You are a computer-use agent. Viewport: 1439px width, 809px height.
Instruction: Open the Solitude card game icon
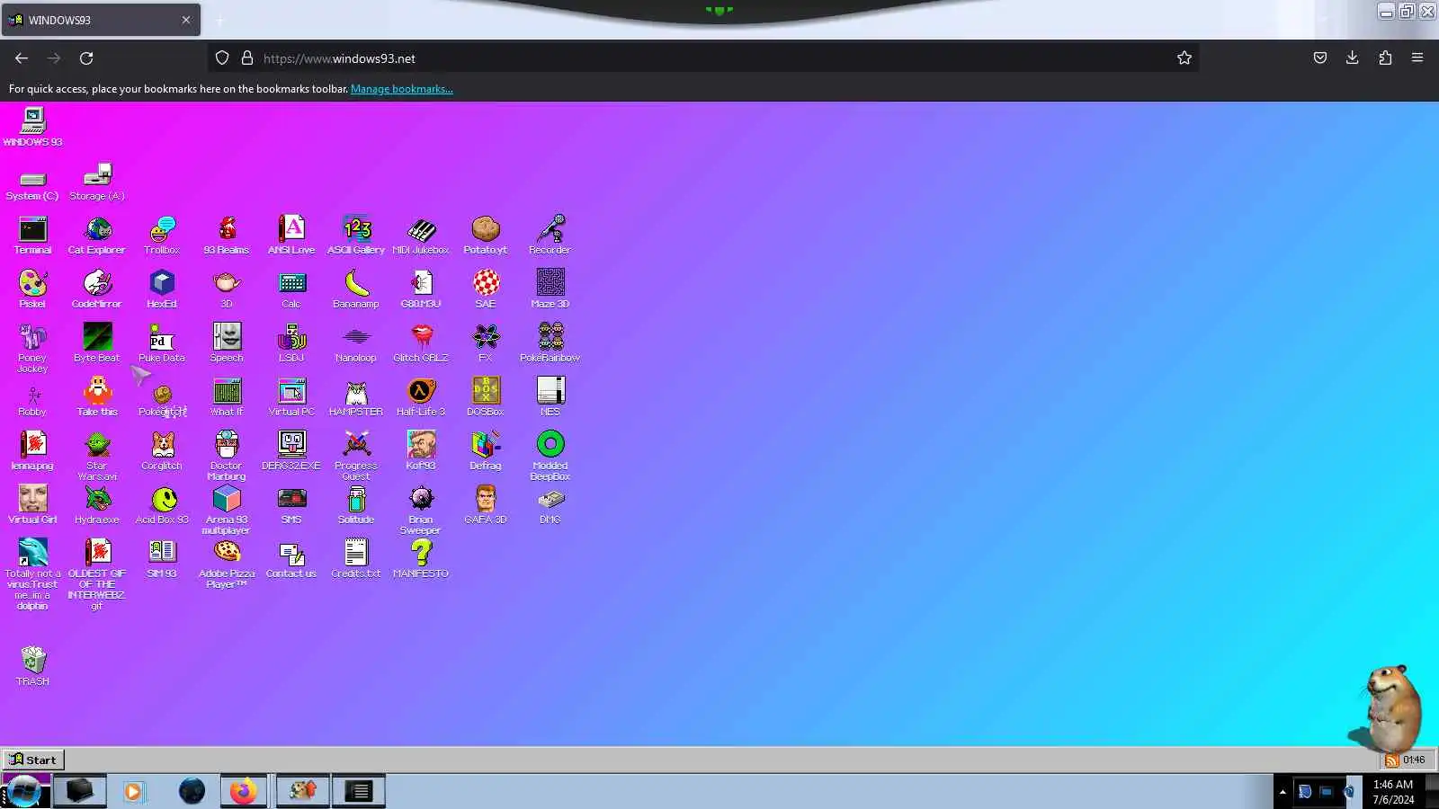point(356,505)
